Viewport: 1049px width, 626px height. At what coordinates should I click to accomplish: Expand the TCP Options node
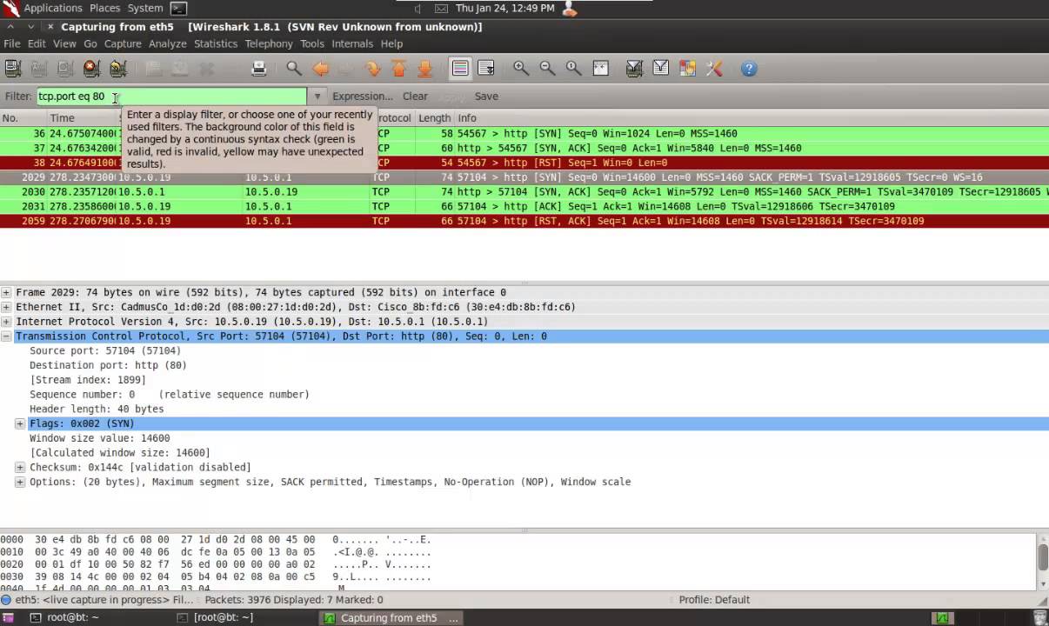pyautogui.click(x=20, y=482)
